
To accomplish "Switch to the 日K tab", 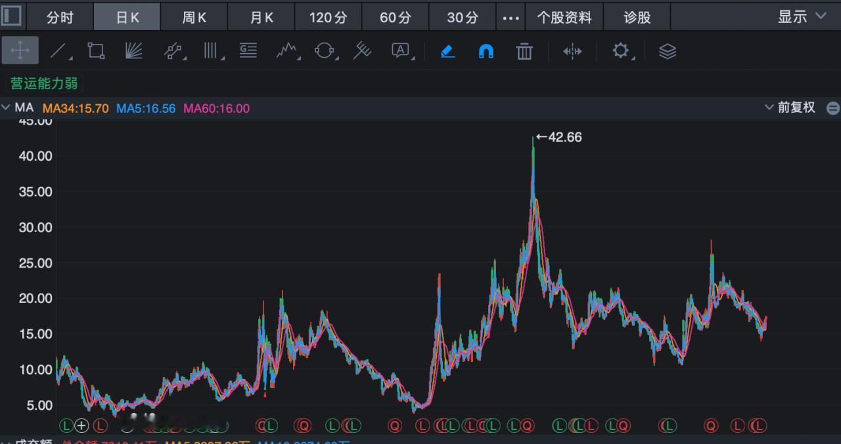I will point(127,18).
